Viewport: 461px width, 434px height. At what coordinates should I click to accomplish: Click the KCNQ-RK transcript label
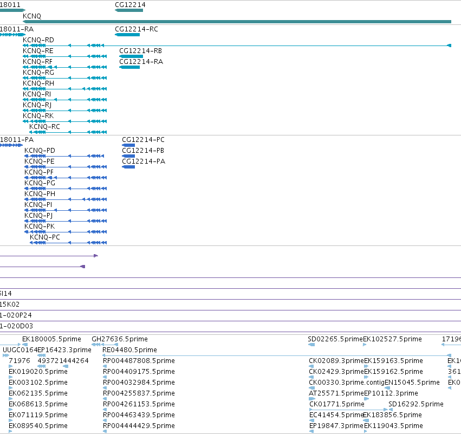point(38,116)
